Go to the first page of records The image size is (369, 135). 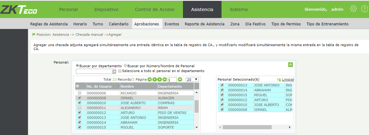pyautogui.click(x=150, y=79)
